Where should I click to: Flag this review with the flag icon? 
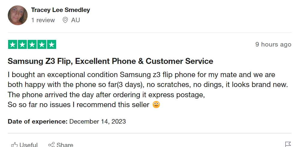click(x=288, y=144)
